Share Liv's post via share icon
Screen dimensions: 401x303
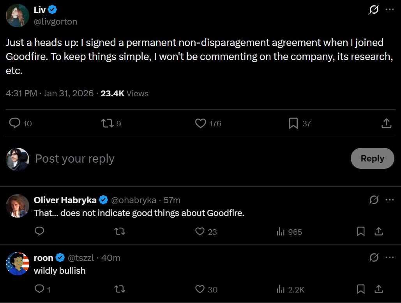click(x=386, y=124)
